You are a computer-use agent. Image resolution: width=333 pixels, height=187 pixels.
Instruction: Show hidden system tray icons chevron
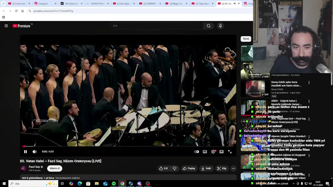point(294,184)
